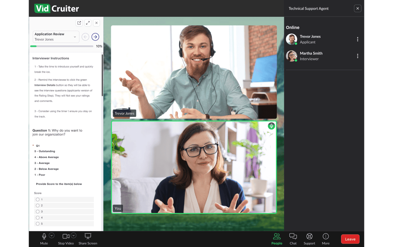Select score radio button 5
The image size is (393, 247).
(x=38, y=224)
